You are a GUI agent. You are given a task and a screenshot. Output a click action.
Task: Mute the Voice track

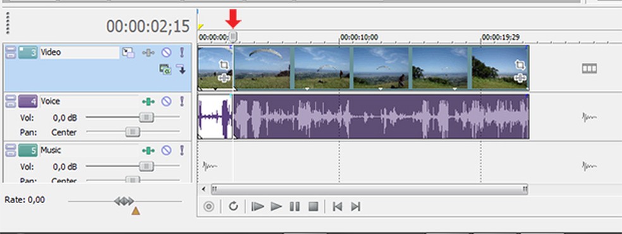tap(166, 102)
